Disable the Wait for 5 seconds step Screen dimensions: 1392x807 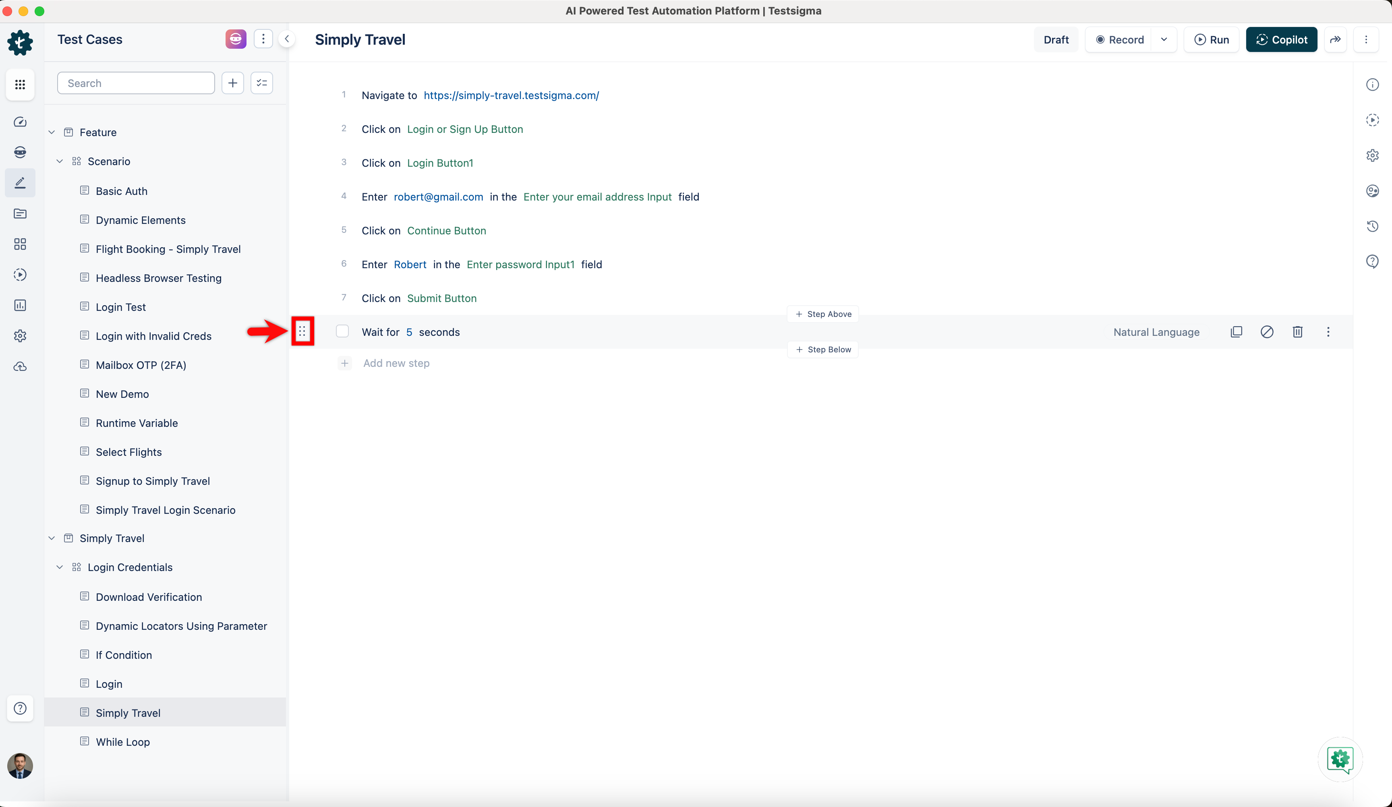(1267, 331)
